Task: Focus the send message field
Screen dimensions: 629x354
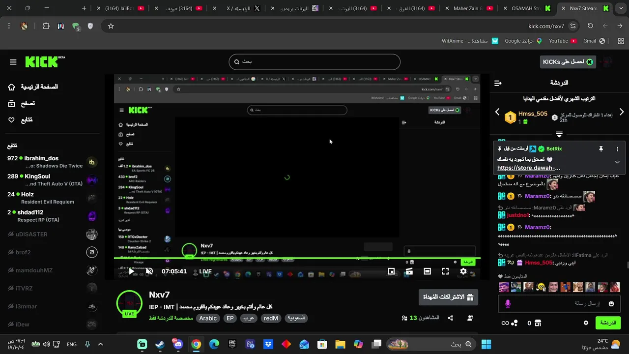Action: pyautogui.click(x=560, y=303)
